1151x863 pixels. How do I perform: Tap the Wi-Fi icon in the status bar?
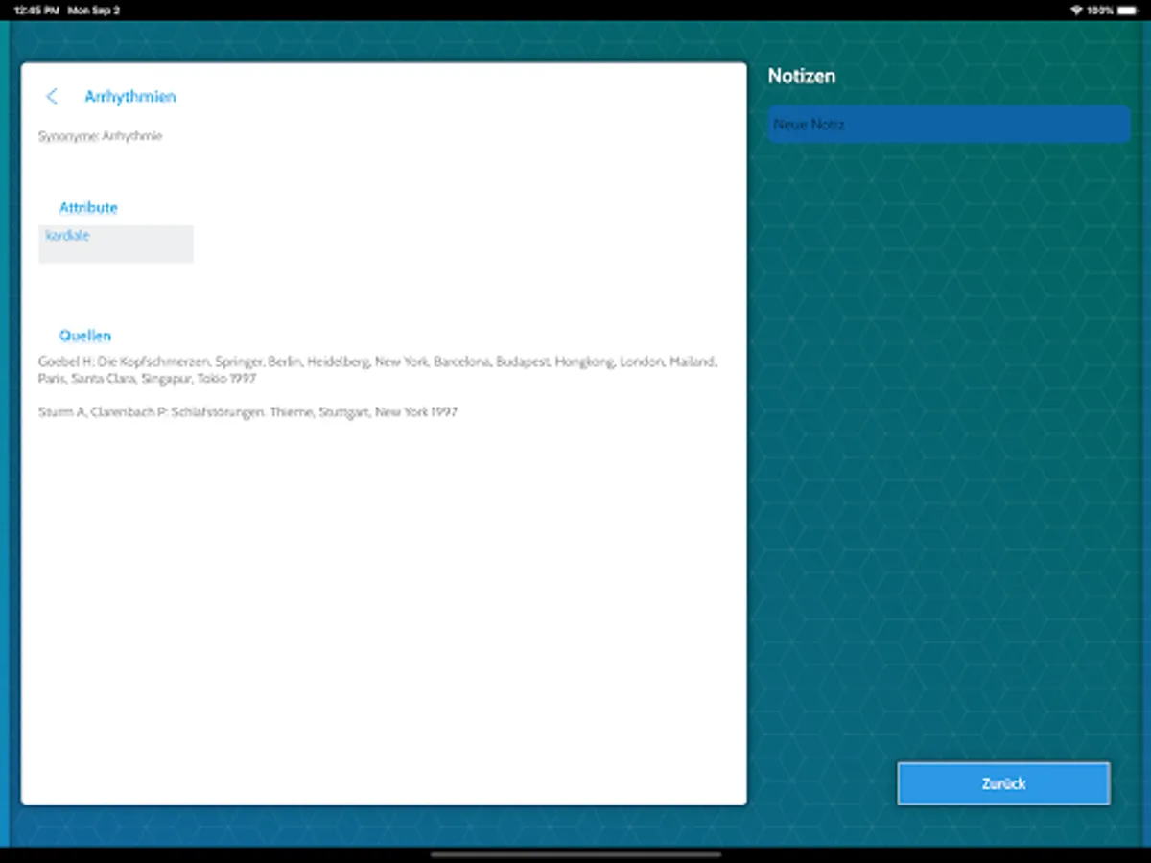tap(1076, 10)
